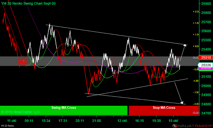Screen dimensions: 213x128
Task: Click the 25400 price axis label
Action: click(x=206, y=49)
